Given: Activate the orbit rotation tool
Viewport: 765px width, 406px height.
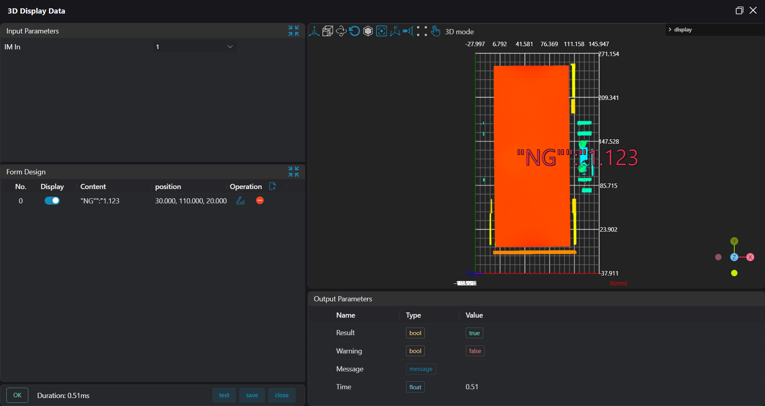Looking at the screenshot, I should click(341, 31).
